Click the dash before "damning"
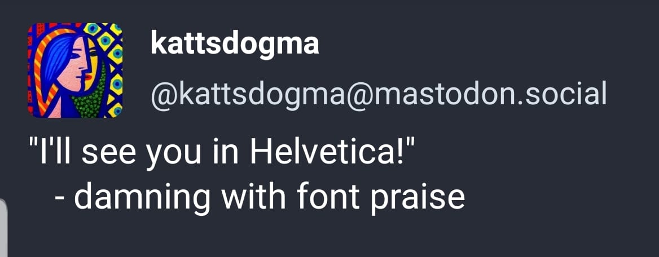The width and height of the screenshot is (659, 257). pos(60,198)
